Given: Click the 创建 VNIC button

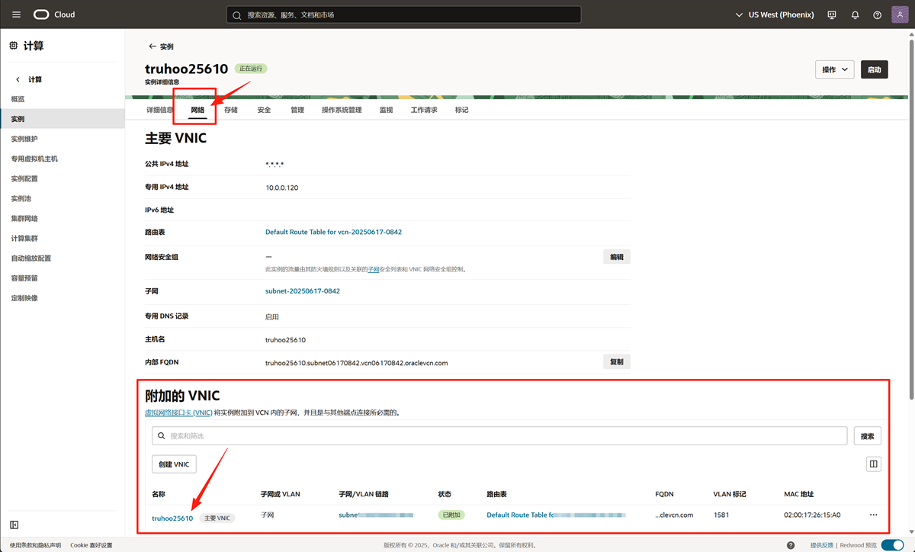Looking at the screenshot, I should [174, 464].
